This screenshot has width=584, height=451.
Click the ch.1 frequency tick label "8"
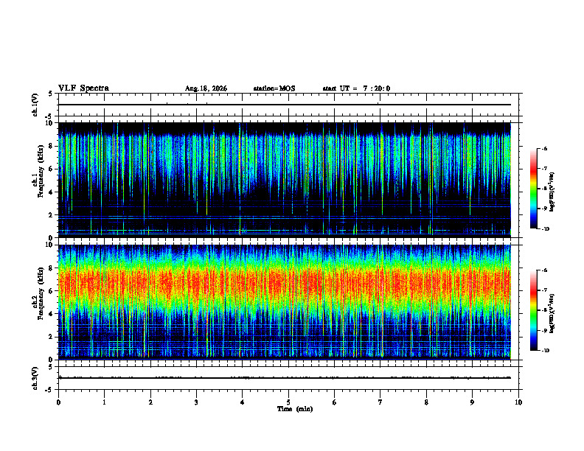click(x=51, y=146)
